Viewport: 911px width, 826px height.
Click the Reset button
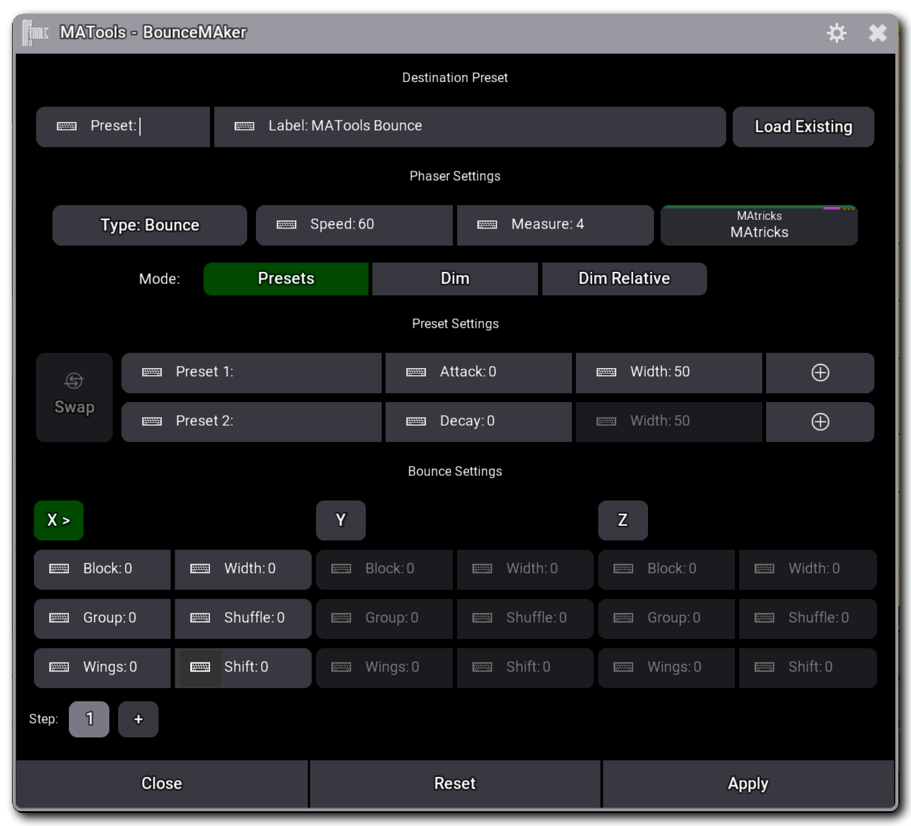pyautogui.click(x=455, y=784)
